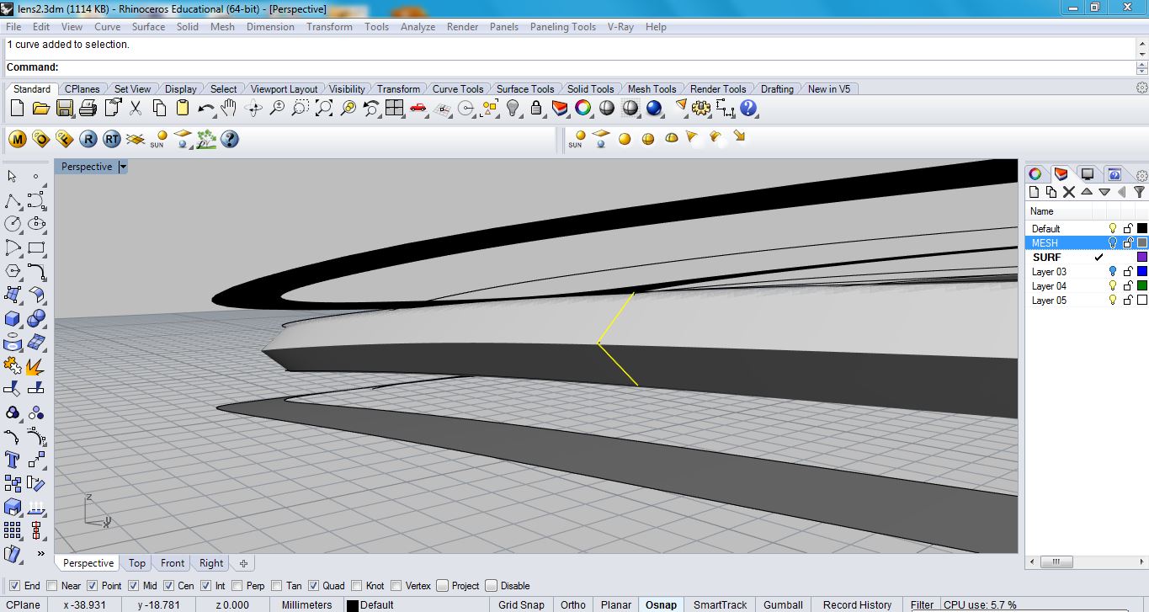
Task: Move layer up with the up triangle
Action: [1087, 192]
